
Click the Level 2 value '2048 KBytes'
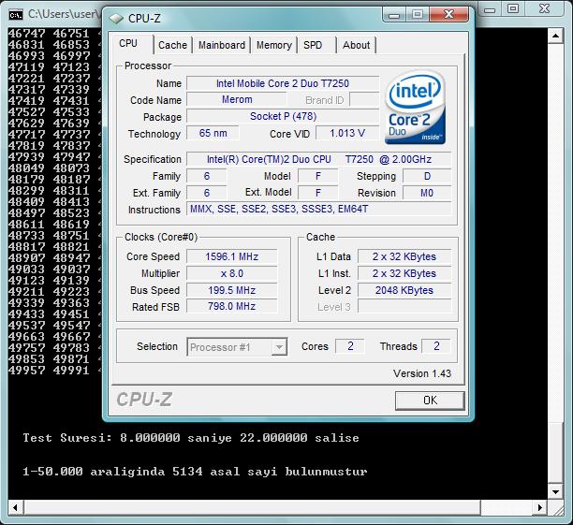[404, 290]
